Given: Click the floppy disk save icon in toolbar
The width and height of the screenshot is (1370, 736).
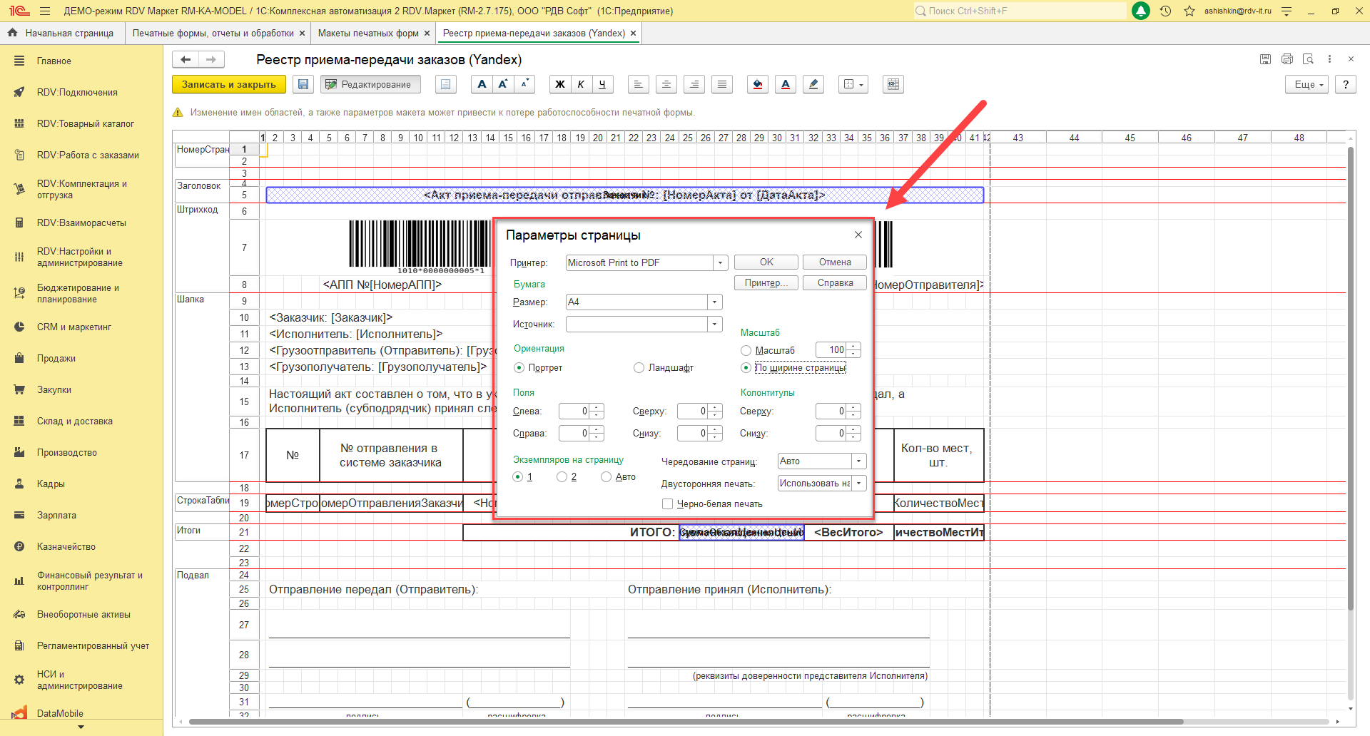Looking at the screenshot, I should (303, 84).
